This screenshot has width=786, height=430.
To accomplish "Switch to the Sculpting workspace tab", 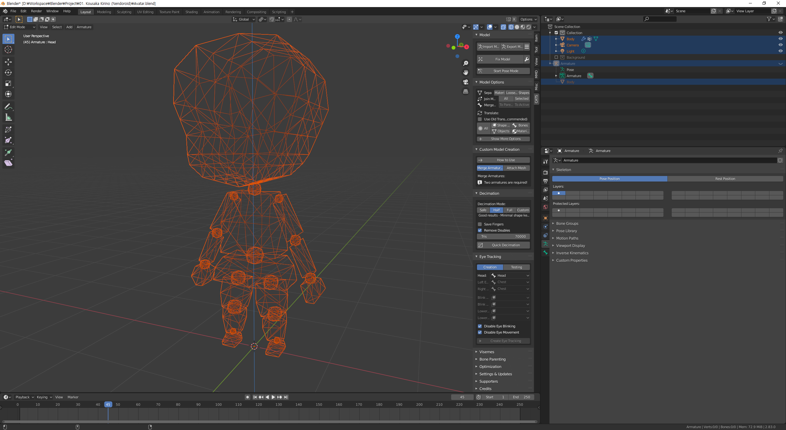I will pyautogui.click(x=124, y=12).
